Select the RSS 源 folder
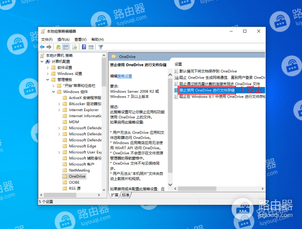Screen dimensions: 302x229 74,188
